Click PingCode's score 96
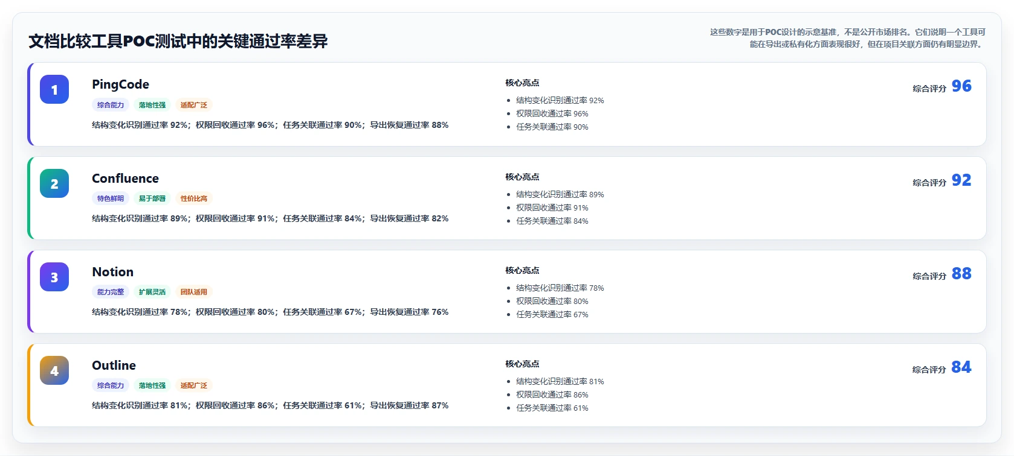 point(961,86)
